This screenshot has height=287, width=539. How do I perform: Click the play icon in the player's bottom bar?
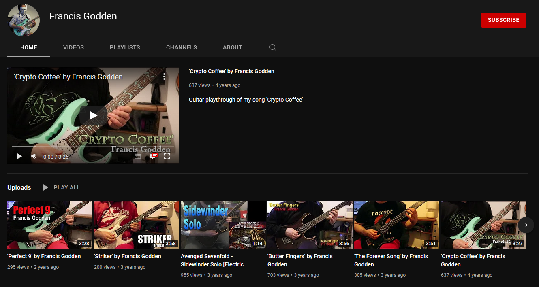pos(19,156)
